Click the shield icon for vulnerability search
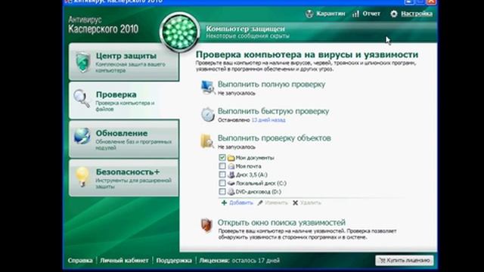 pyautogui.click(x=206, y=225)
